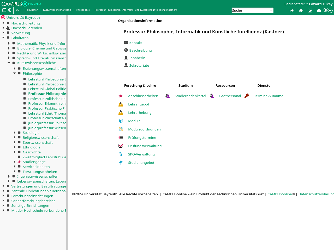
Task: Click the Abschlussarbeiten graduation cap icon
Action: [121, 96]
